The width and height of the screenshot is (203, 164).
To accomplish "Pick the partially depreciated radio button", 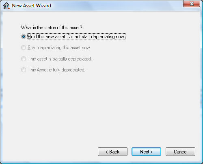I will (x=24, y=59).
